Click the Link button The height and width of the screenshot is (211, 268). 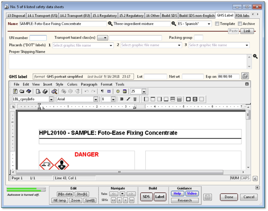click(x=247, y=31)
